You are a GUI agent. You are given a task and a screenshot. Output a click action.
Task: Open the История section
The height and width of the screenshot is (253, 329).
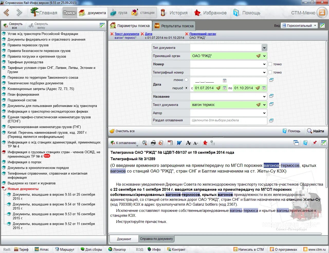coord(174,13)
